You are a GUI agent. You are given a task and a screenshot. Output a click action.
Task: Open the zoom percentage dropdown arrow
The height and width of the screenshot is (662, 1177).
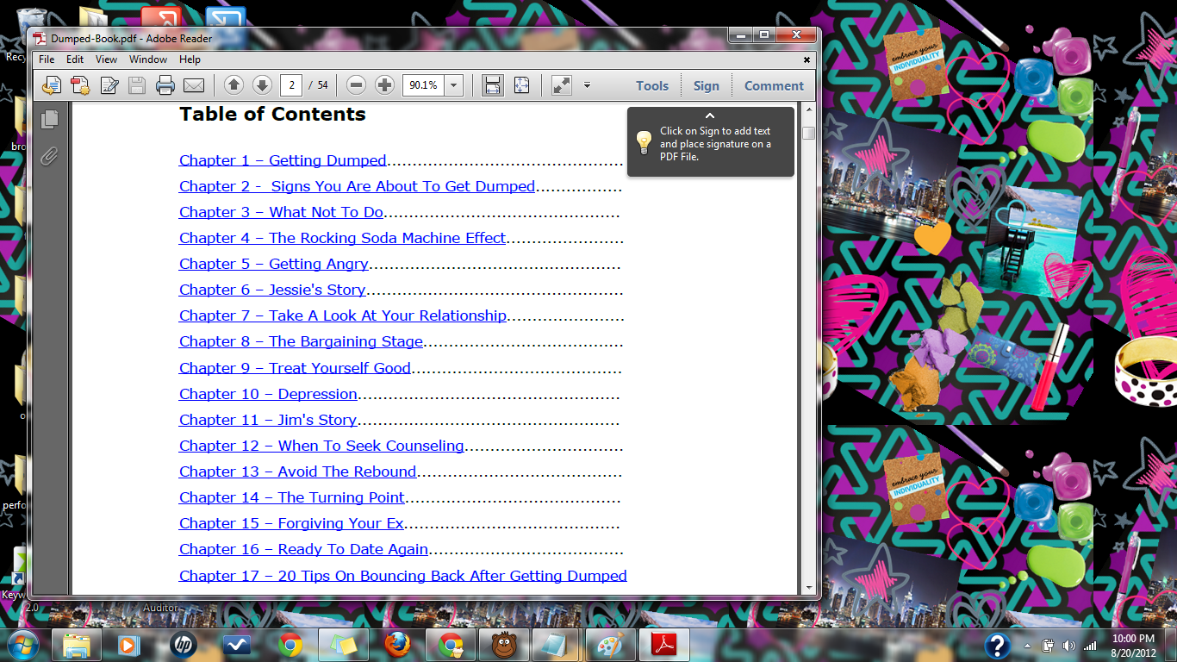[x=454, y=85]
